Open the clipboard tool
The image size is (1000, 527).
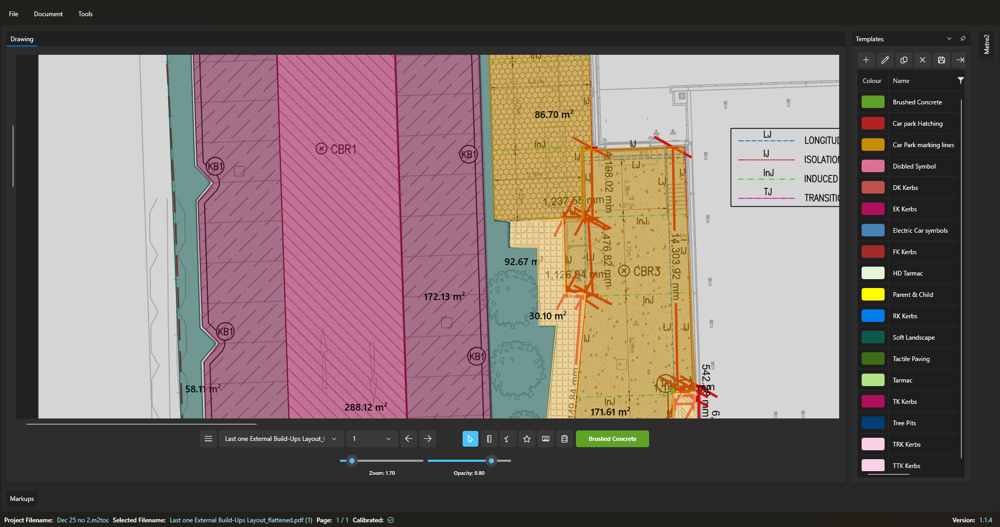564,439
